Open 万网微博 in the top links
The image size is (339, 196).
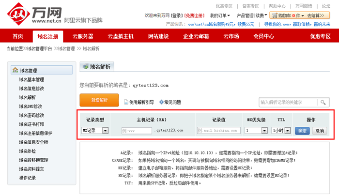(x=304, y=6)
